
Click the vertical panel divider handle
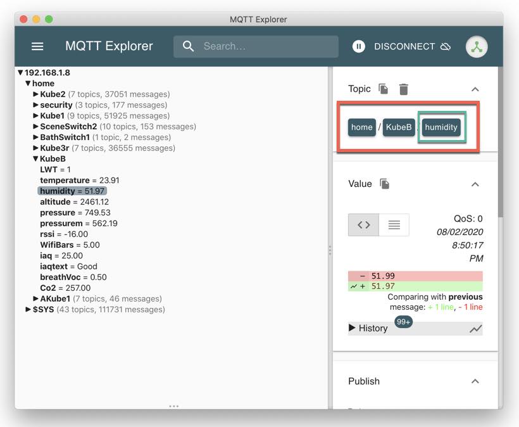tap(330, 250)
